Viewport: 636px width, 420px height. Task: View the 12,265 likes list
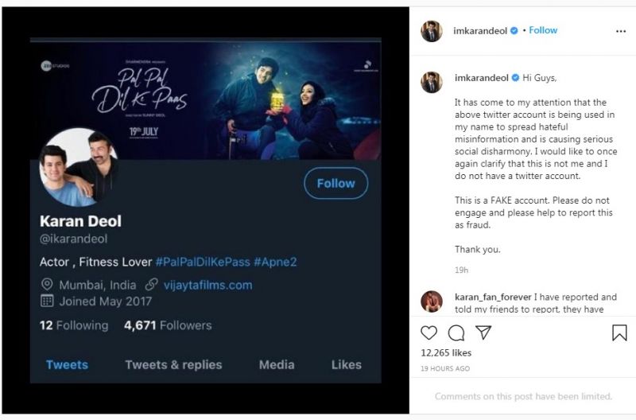click(x=445, y=352)
